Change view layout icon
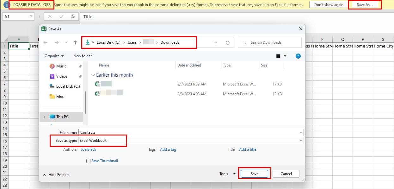This screenshot has width=394, height=189. [278, 56]
